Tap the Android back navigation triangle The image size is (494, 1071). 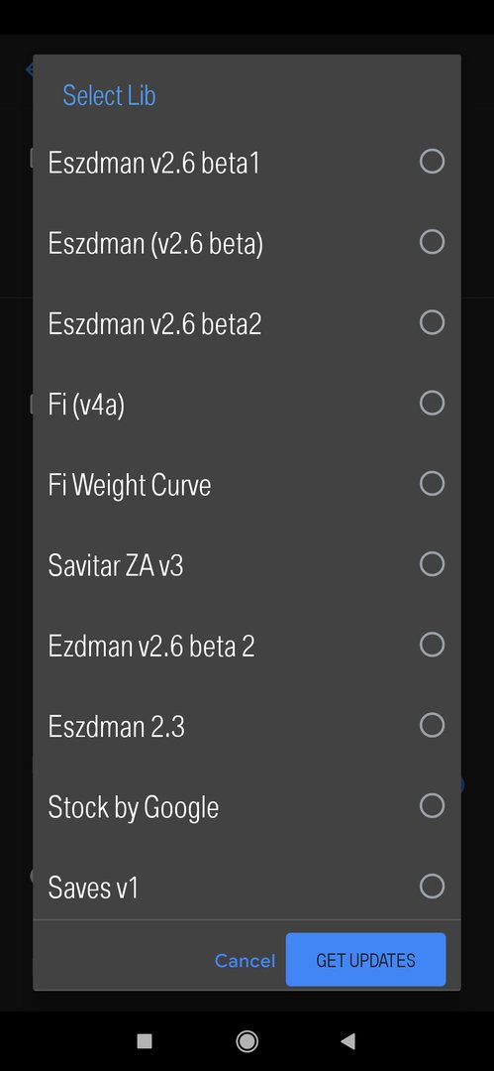(348, 1041)
